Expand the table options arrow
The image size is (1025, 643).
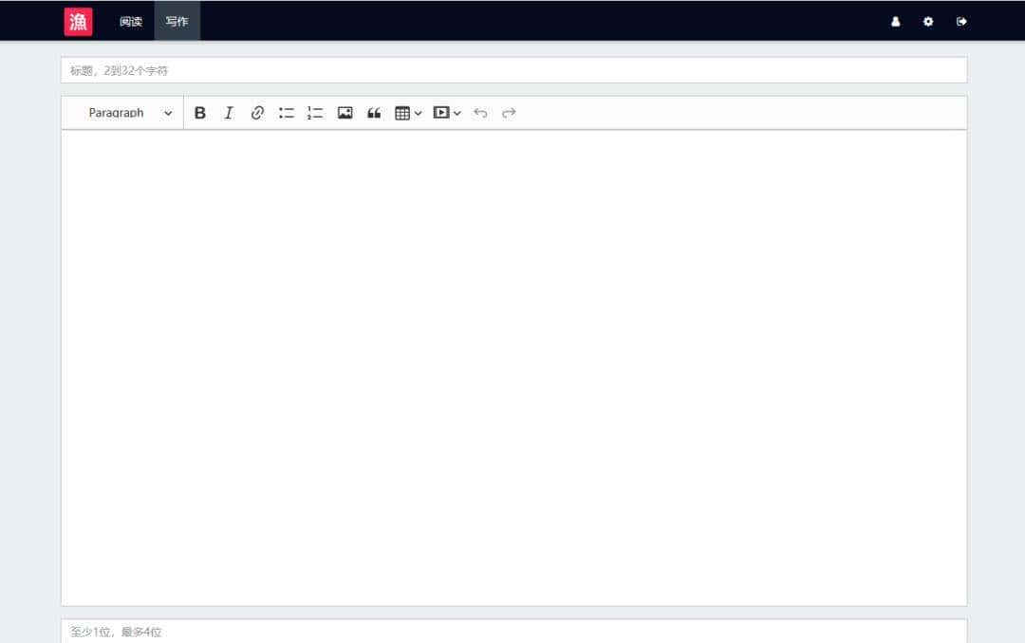click(x=419, y=113)
